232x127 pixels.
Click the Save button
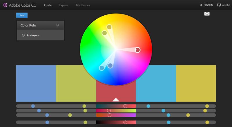22,15
